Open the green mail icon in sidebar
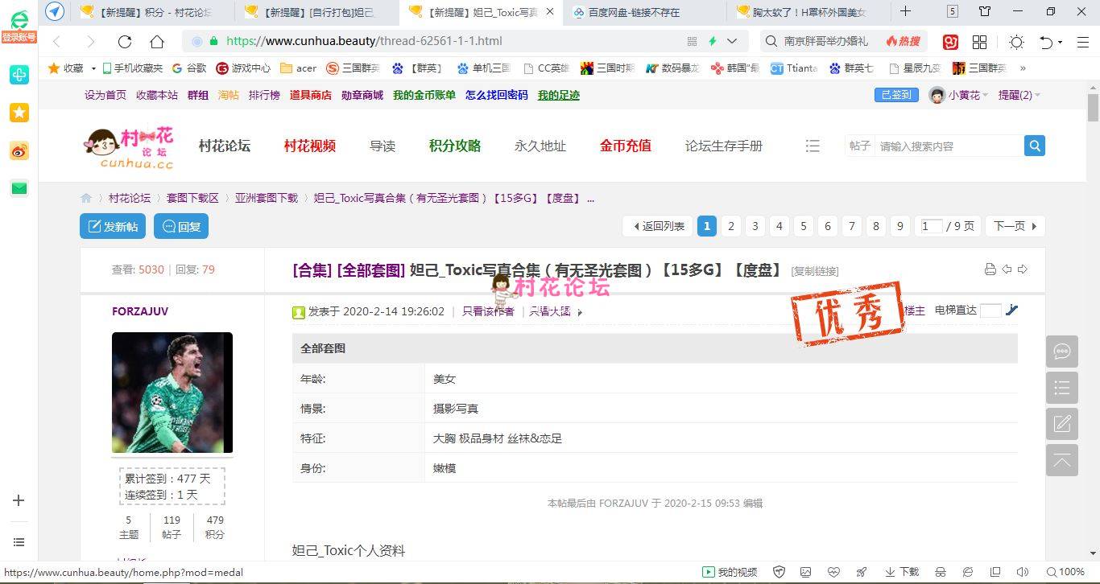 19,188
